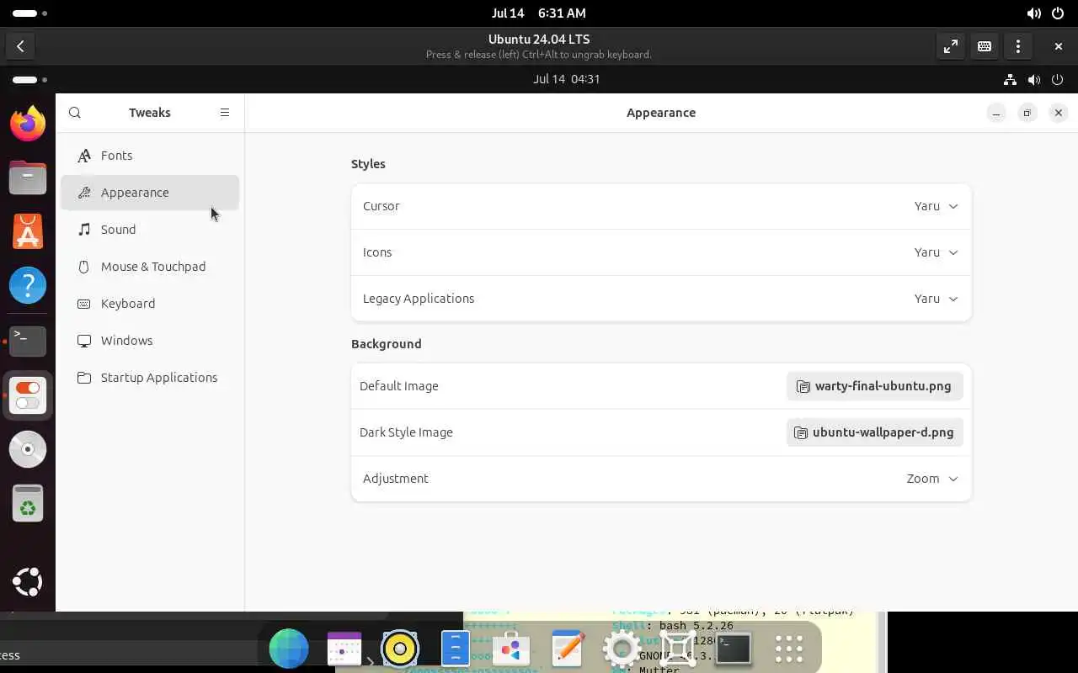Click the guest volume icon
This screenshot has height=673, width=1078.
coord(1033,79)
